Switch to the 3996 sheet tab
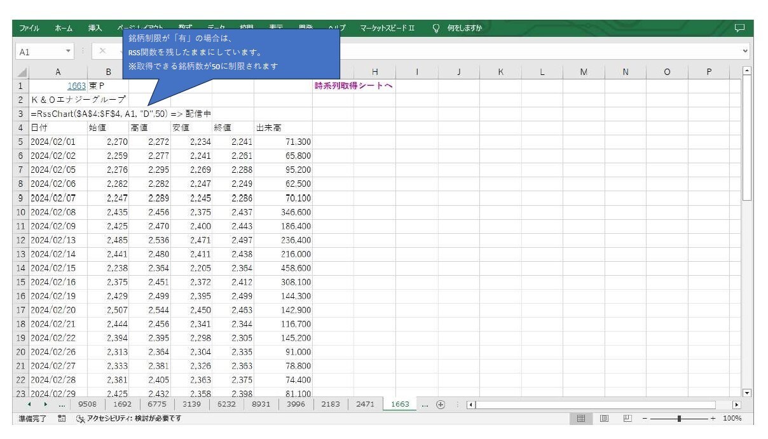Screen dimensions: 768x439 296,404
